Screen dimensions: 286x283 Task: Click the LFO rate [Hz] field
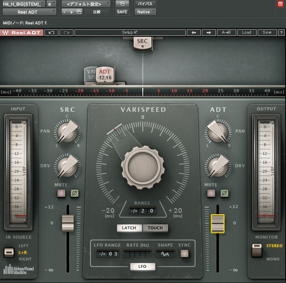tap(137, 254)
